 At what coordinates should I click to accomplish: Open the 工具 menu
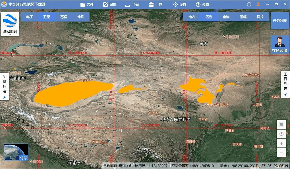click(x=156, y=5)
